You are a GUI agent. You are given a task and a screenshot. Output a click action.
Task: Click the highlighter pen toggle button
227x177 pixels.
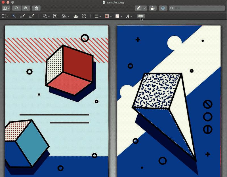[139, 8]
